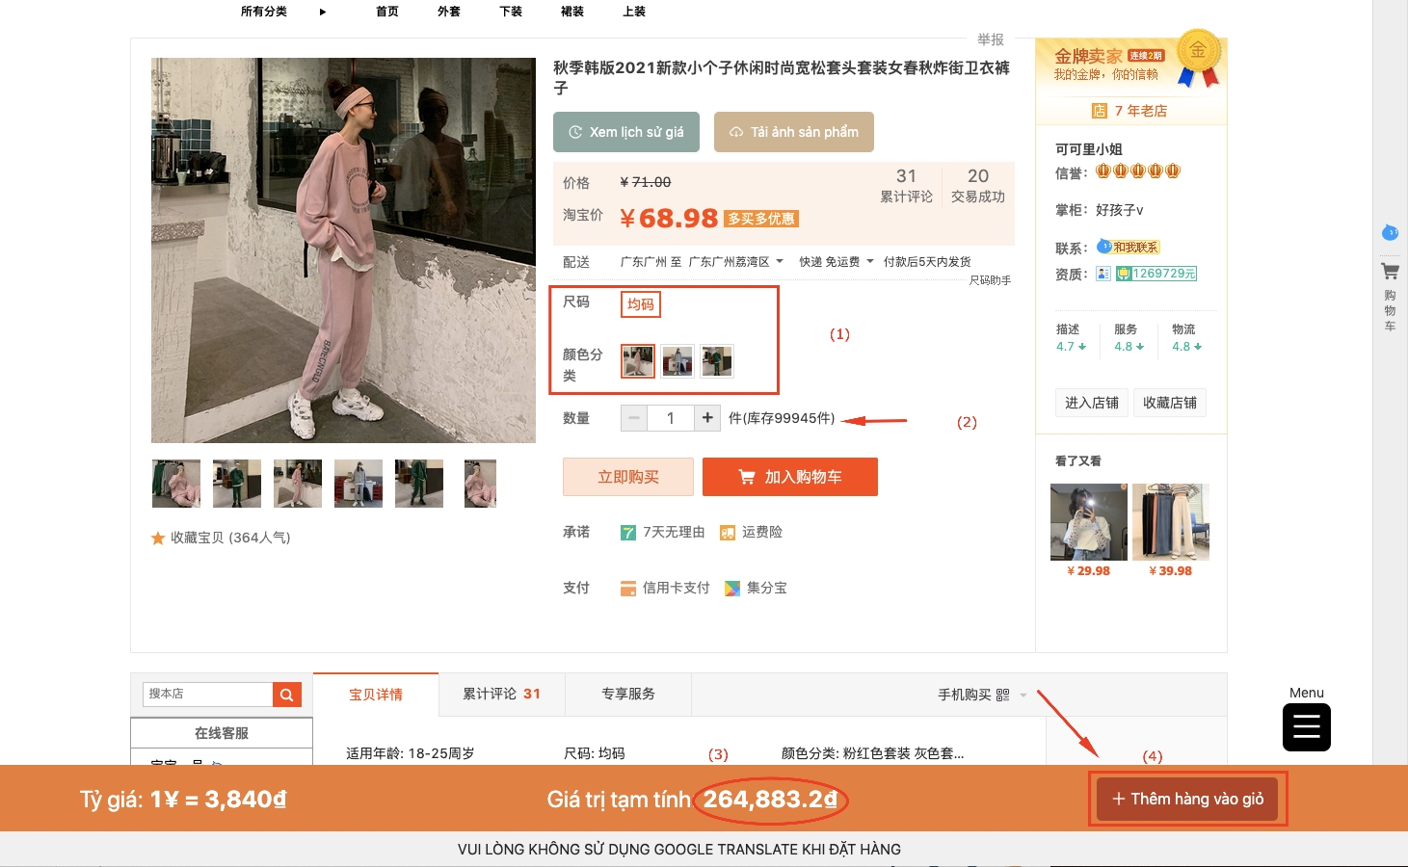
Task: Click the orange search magnifier icon
Action: (x=286, y=695)
